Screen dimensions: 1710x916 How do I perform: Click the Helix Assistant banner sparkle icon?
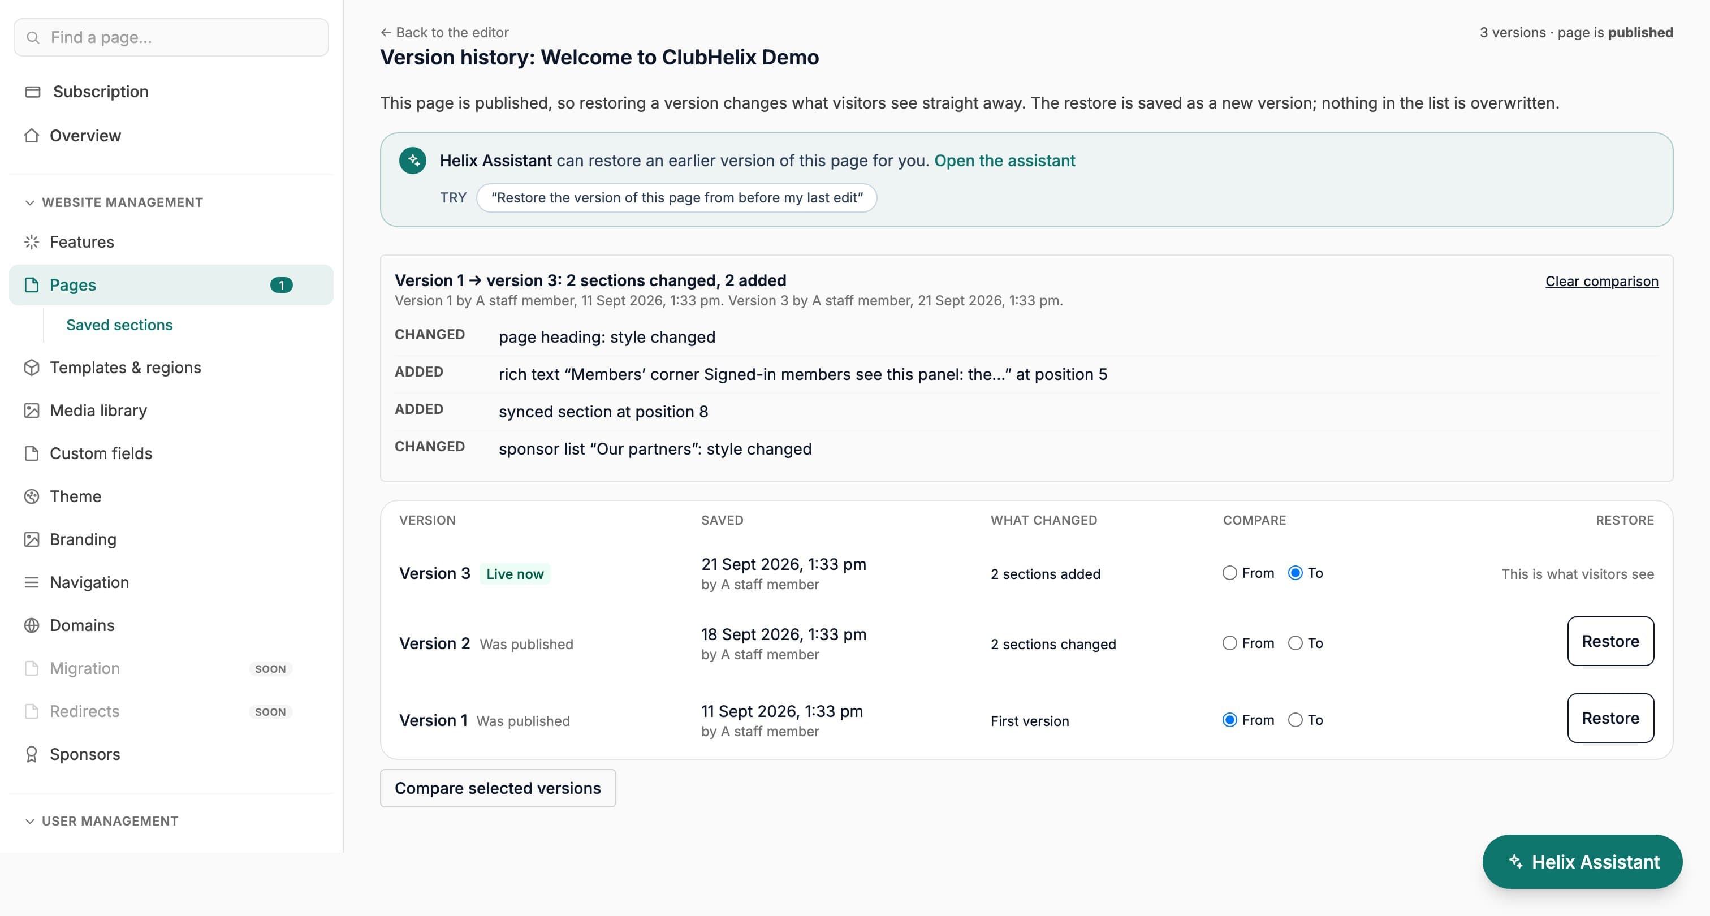tap(412, 160)
